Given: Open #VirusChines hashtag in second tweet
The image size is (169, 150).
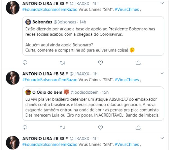Looking at the screenshot, I should [127, 80].
